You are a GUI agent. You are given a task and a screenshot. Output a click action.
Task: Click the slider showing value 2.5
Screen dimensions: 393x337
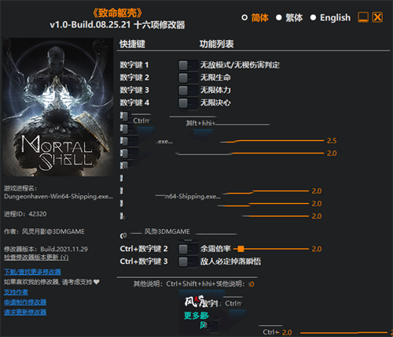(273, 141)
